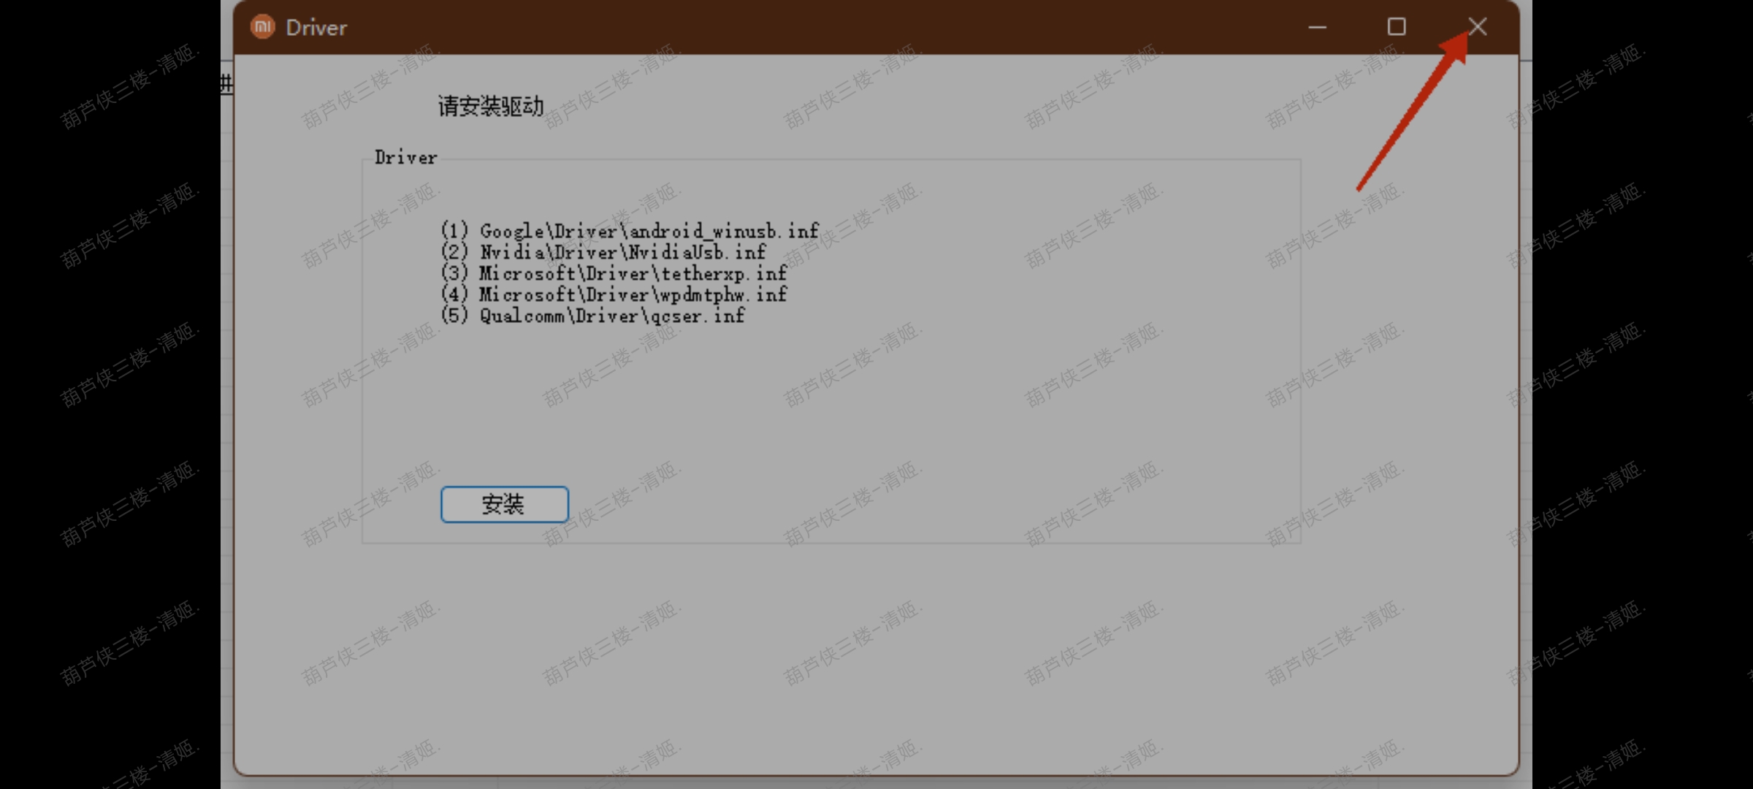Select the Google android_winusb.inf driver line

point(630,231)
